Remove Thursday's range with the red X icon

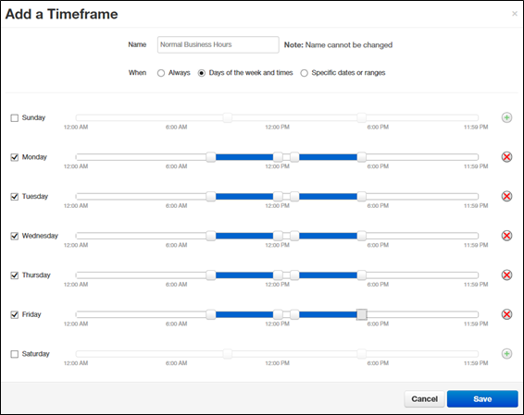506,275
